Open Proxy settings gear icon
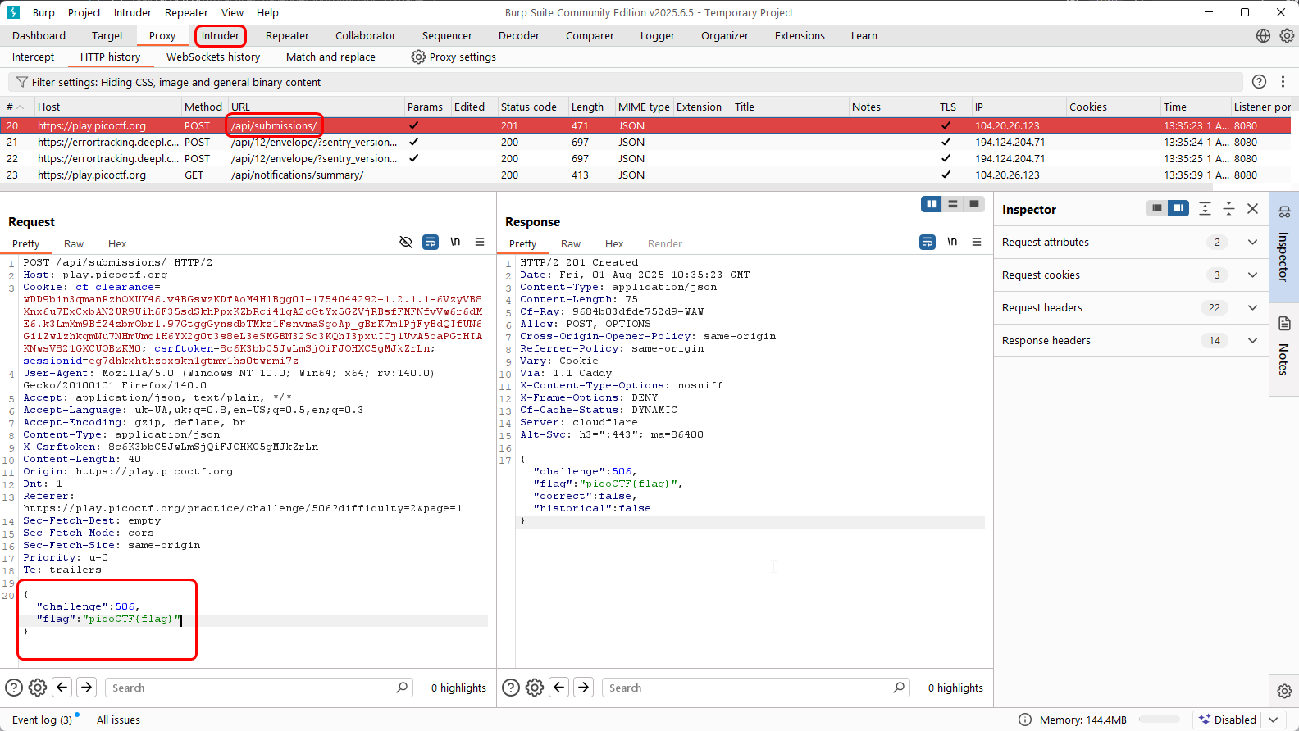Image resolution: width=1299 pixels, height=731 pixels. pyautogui.click(x=418, y=57)
